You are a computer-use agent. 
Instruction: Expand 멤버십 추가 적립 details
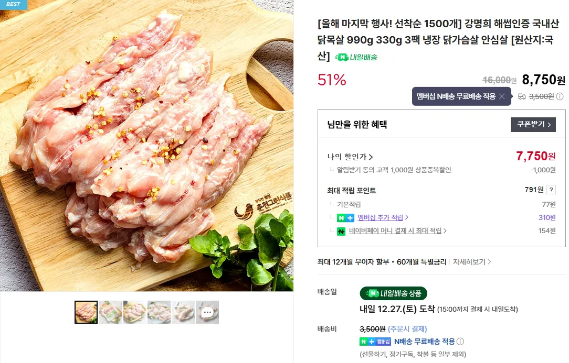[x=383, y=217]
